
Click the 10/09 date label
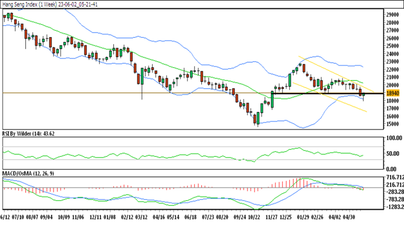[64, 217]
